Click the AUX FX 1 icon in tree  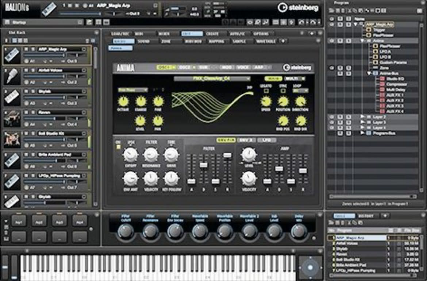tap(382, 95)
